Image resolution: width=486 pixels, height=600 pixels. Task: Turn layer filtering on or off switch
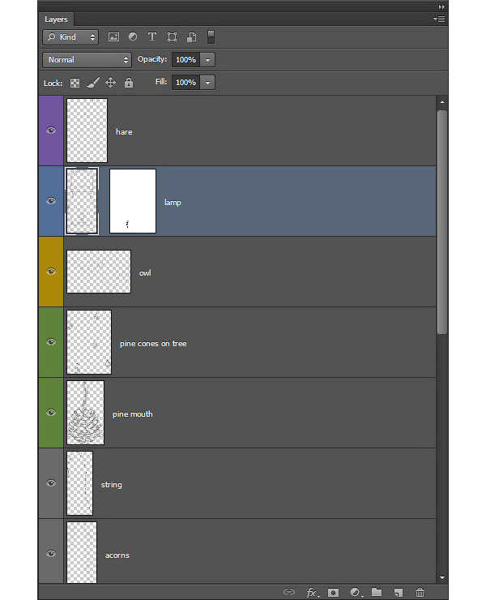tap(211, 37)
